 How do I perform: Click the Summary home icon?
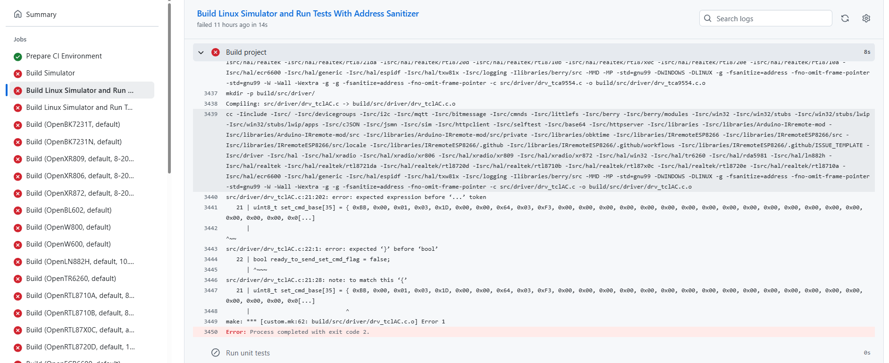click(x=18, y=14)
